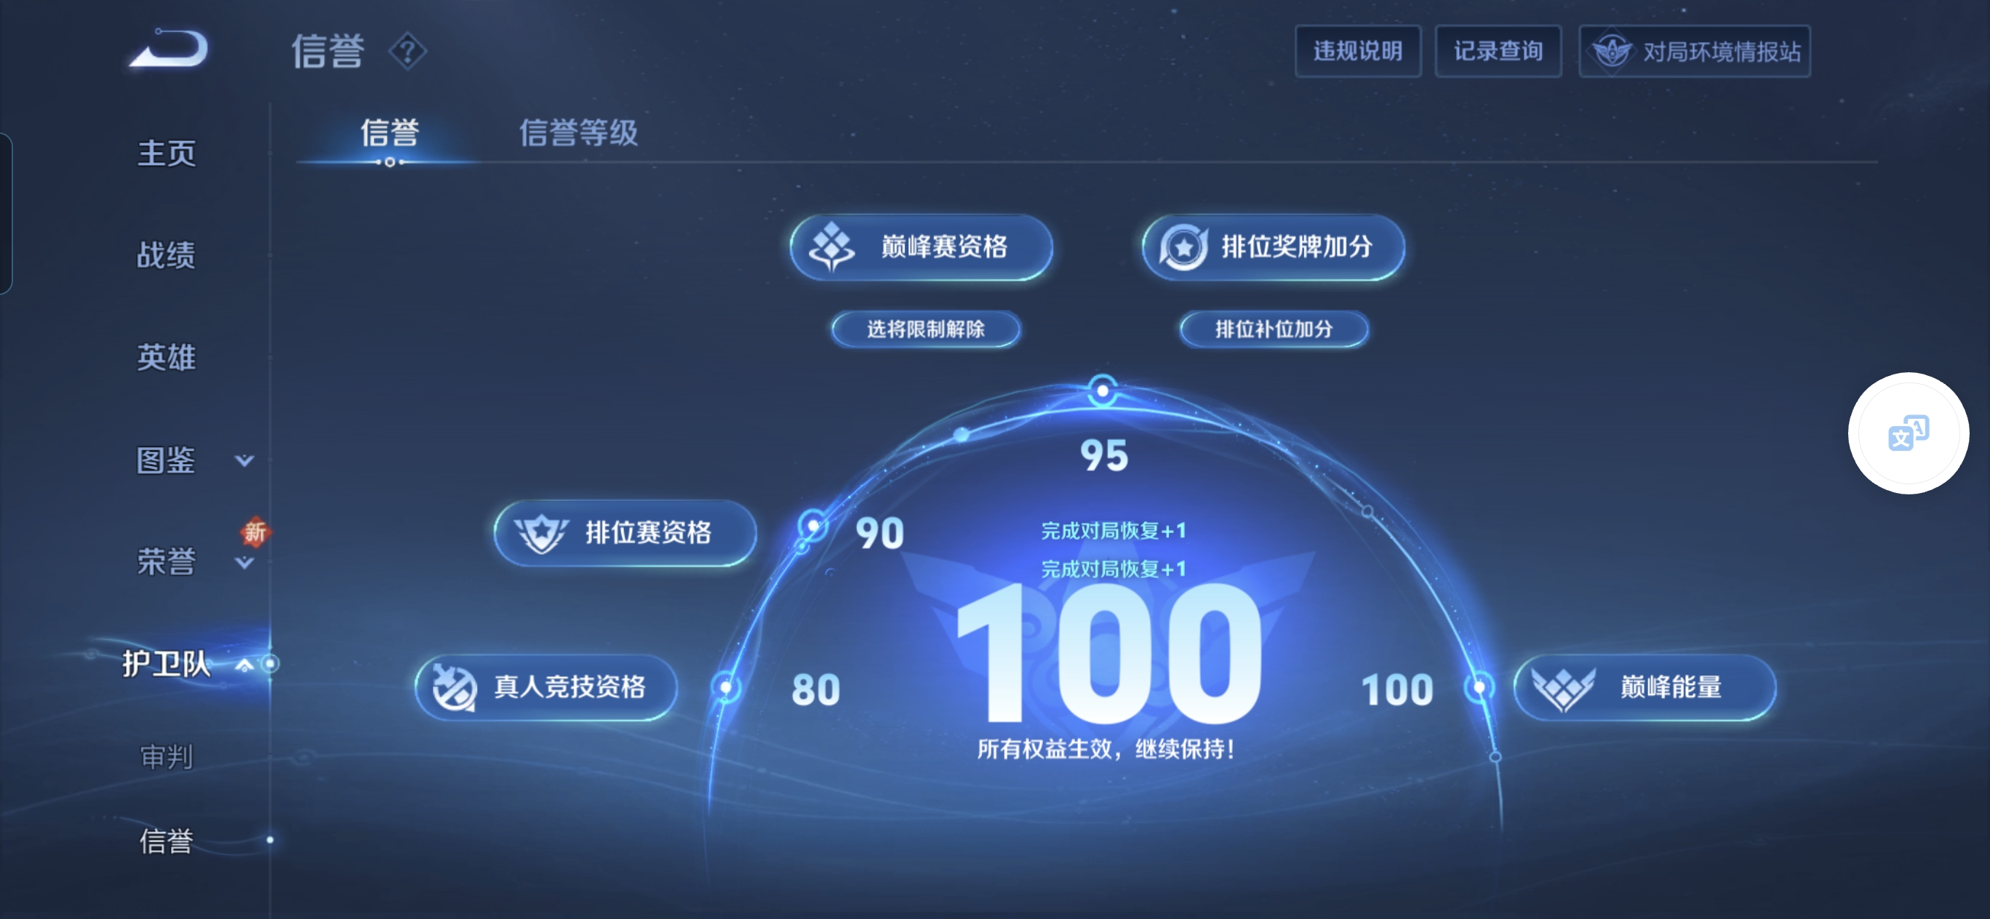The width and height of the screenshot is (1990, 919).
Task: Tap the 信誉 page title
Action: click(x=327, y=52)
